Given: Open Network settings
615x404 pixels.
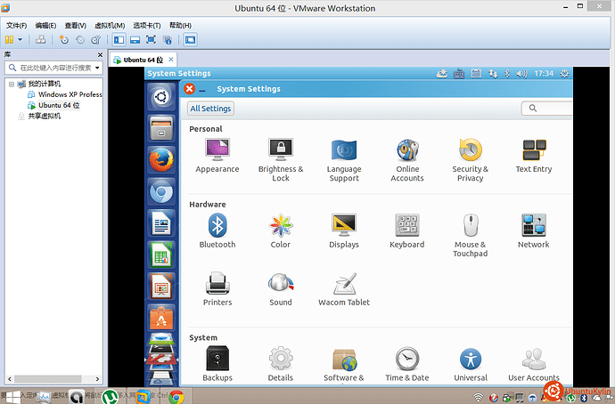Looking at the screenshot, I should click(x=533, y=231).
